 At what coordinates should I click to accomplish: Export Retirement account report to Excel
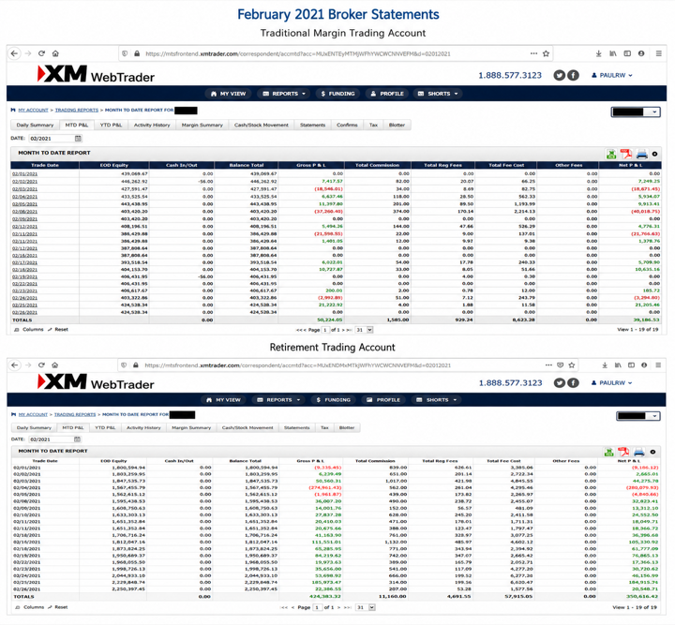609,452
